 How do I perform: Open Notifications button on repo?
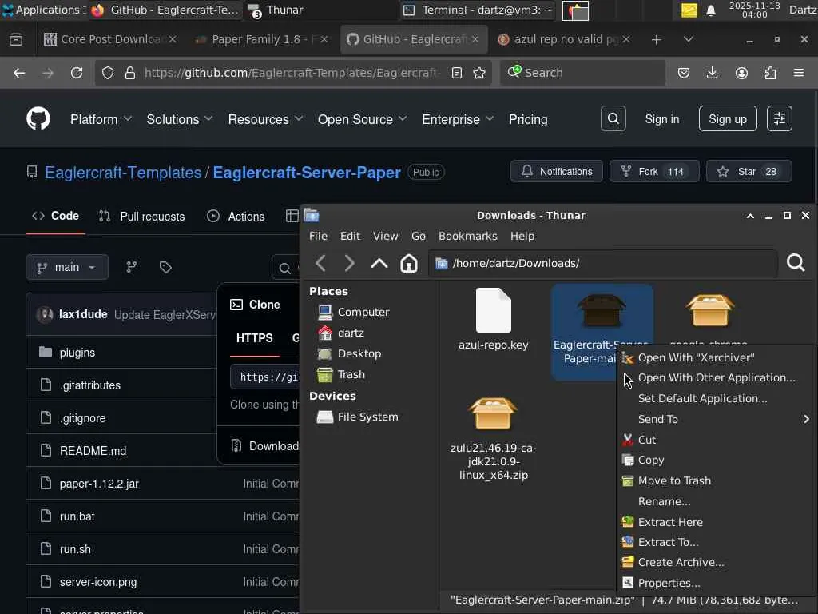[x=557, y=172]
